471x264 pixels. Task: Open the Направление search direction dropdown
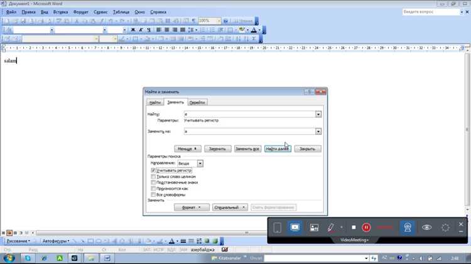[200, 164]
